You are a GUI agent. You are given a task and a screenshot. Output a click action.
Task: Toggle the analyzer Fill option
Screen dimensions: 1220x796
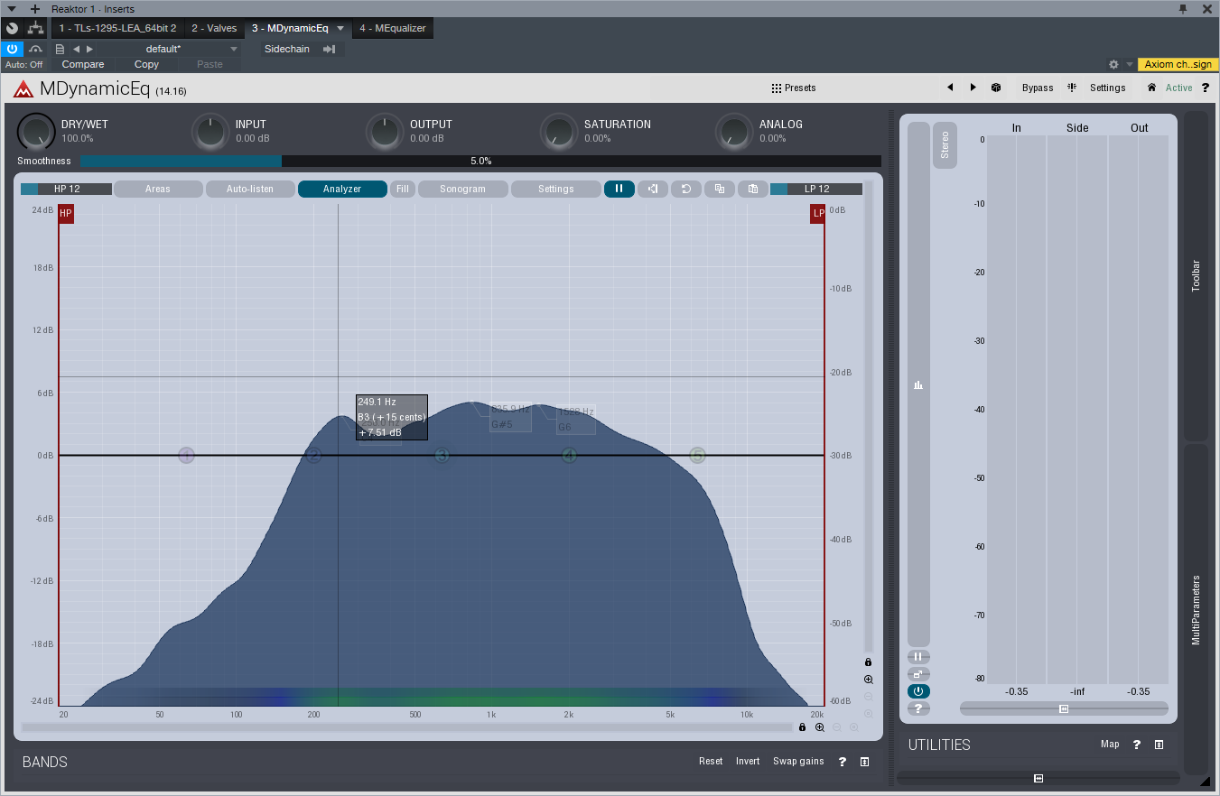point(403,189)
